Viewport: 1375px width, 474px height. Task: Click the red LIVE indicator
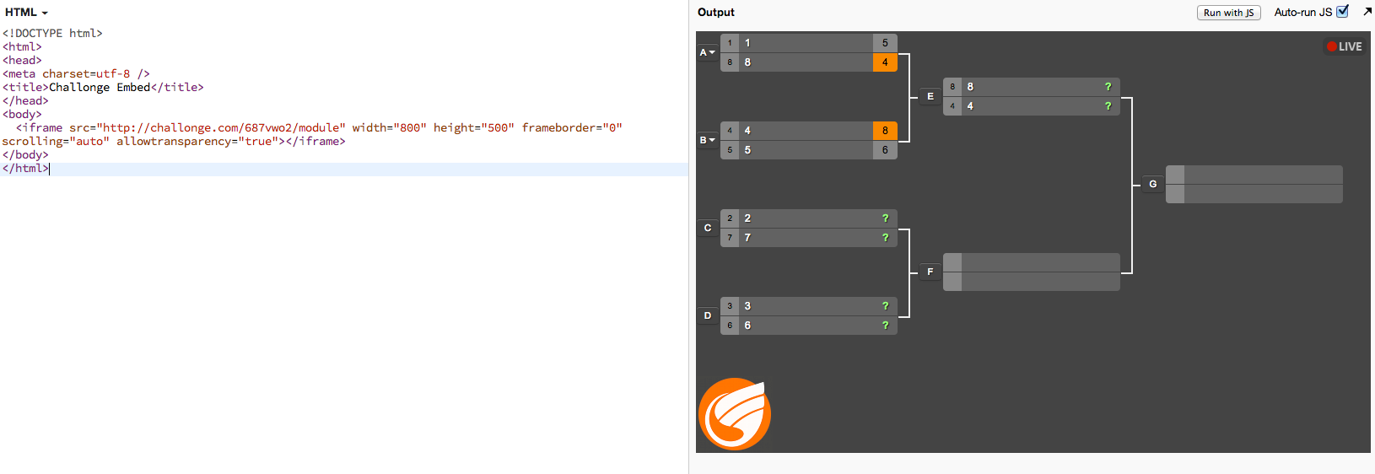[1344, 47]
